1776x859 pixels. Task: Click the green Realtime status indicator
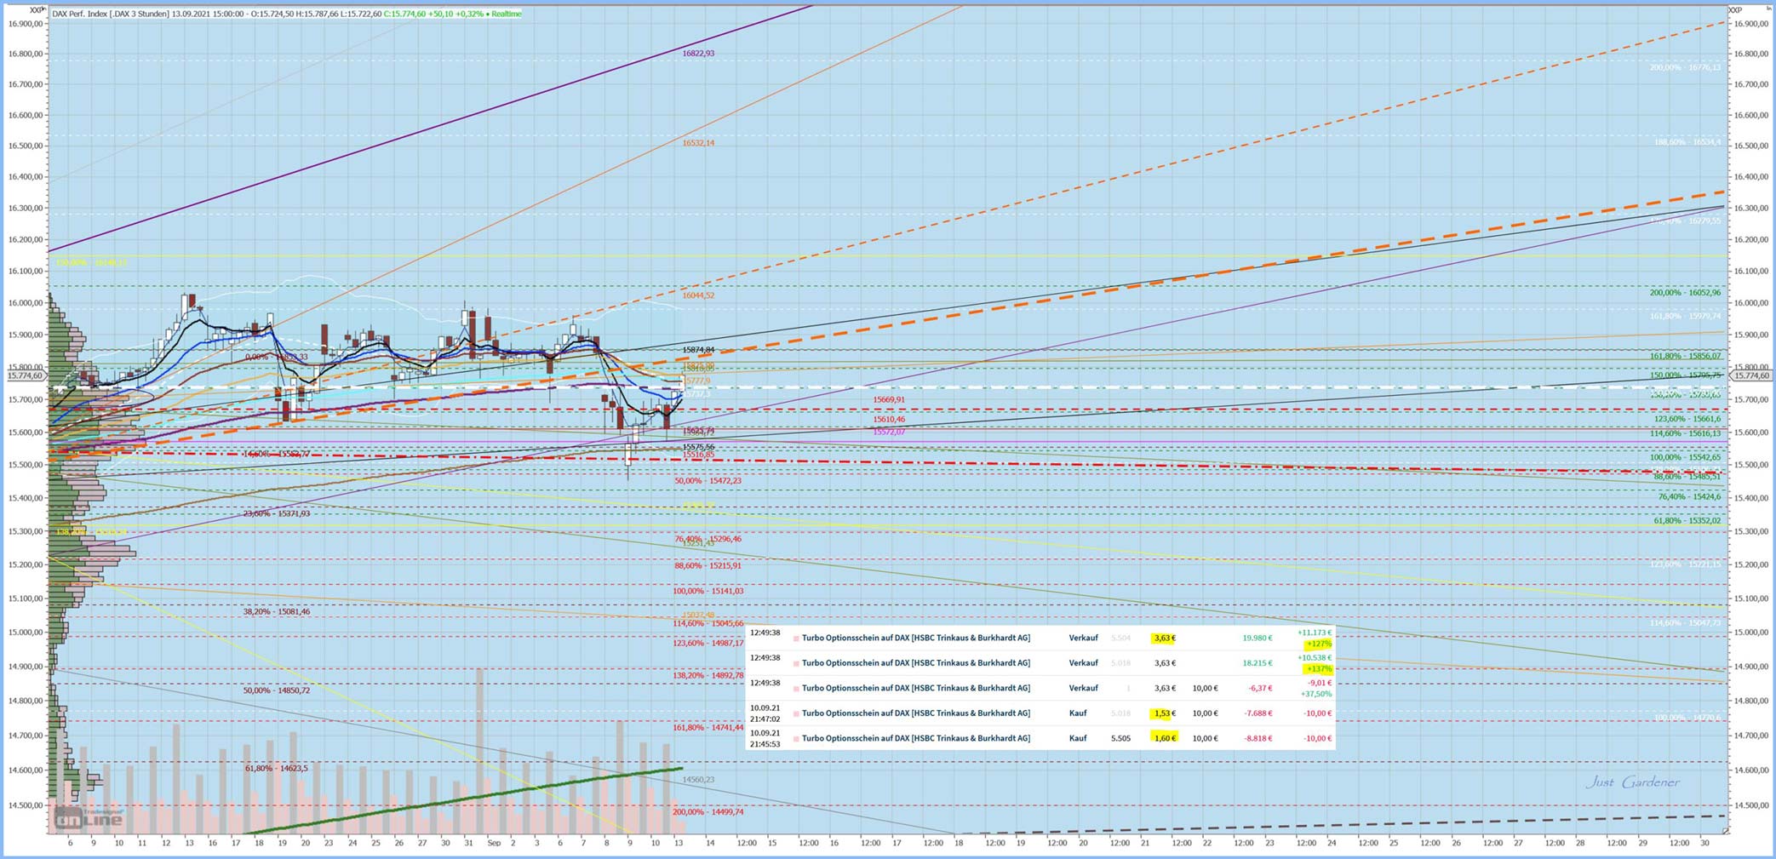point(505,14)
